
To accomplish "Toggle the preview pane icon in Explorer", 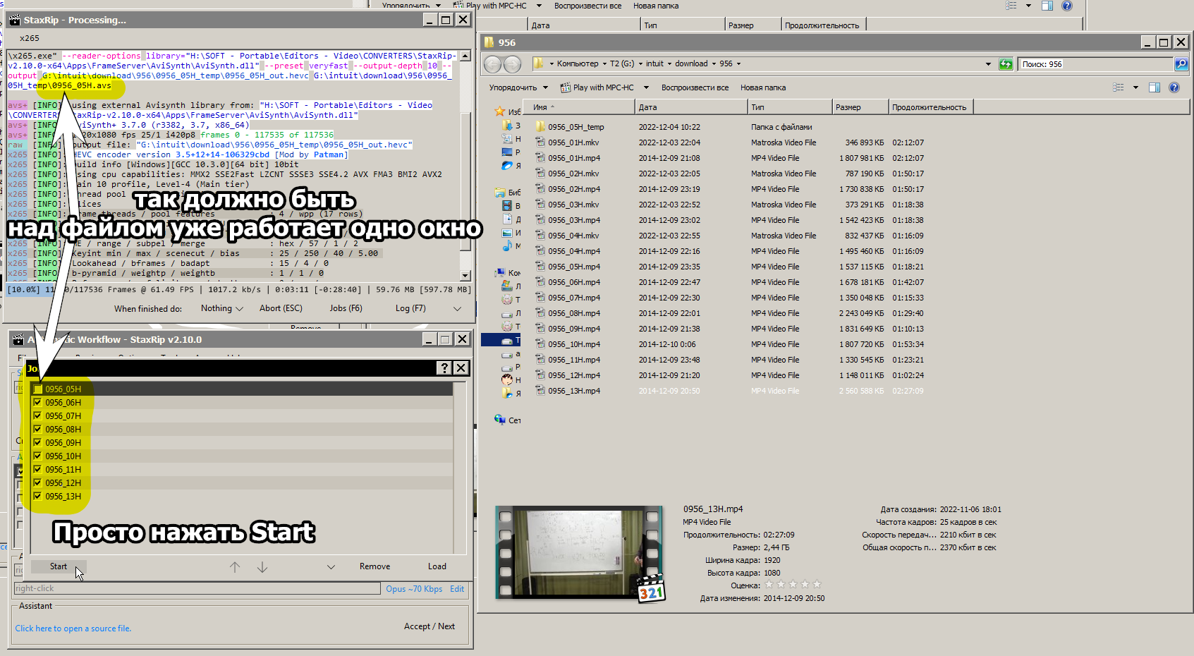I will 1155,87.
